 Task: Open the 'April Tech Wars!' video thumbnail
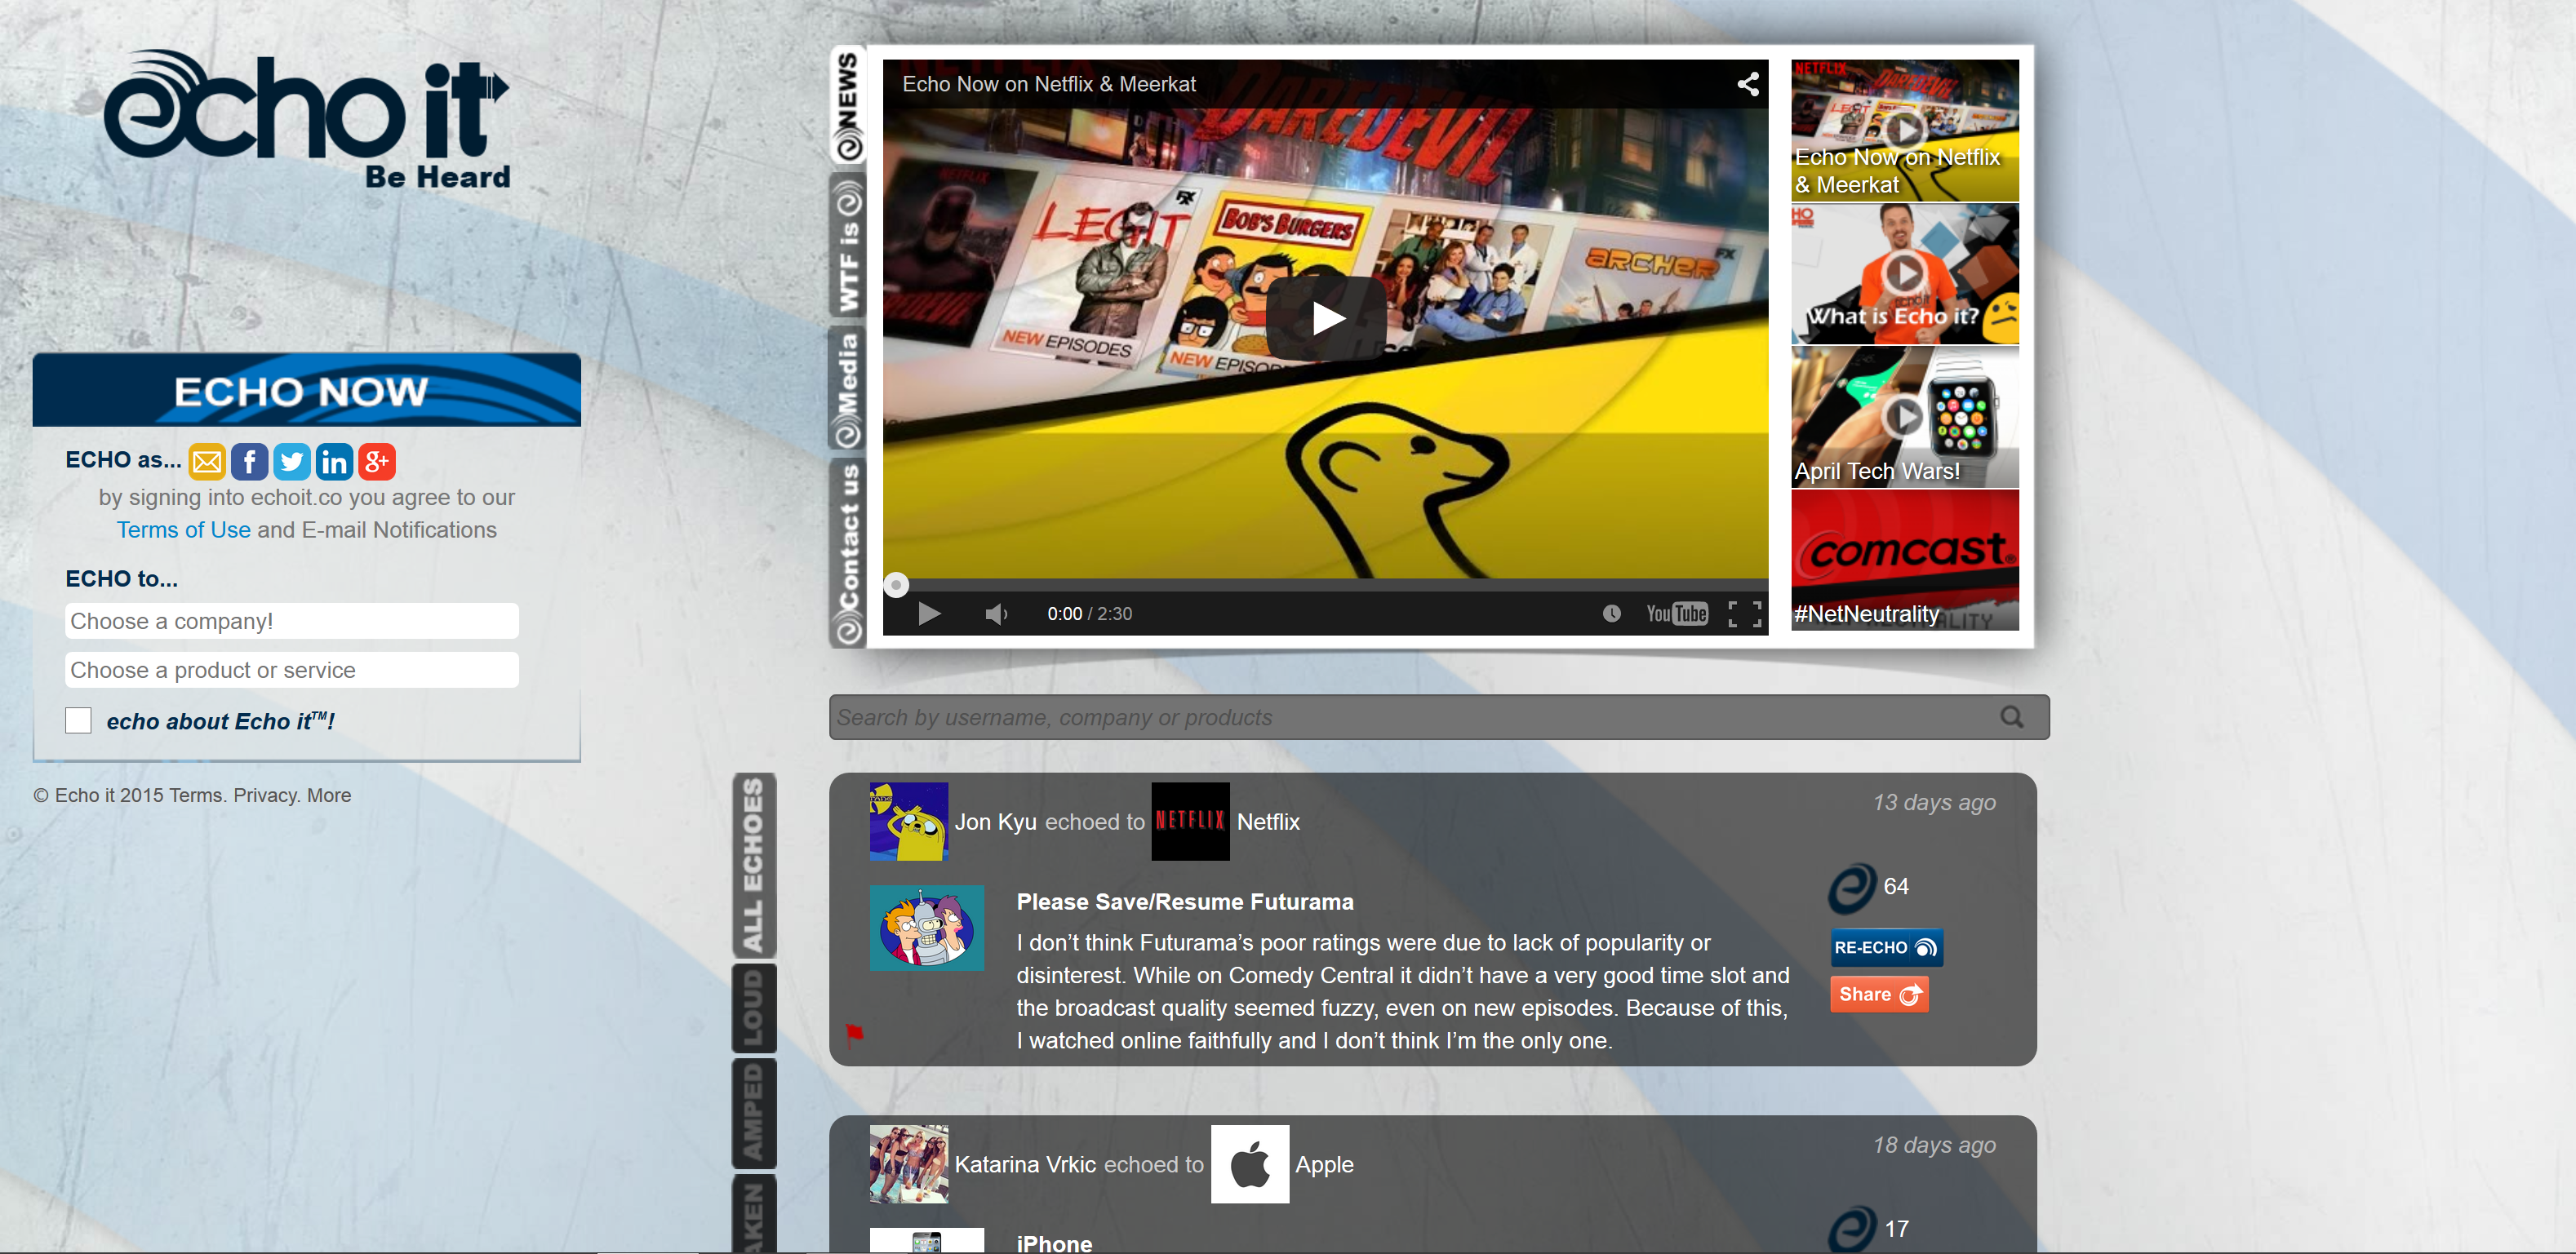coord(1904,417)
